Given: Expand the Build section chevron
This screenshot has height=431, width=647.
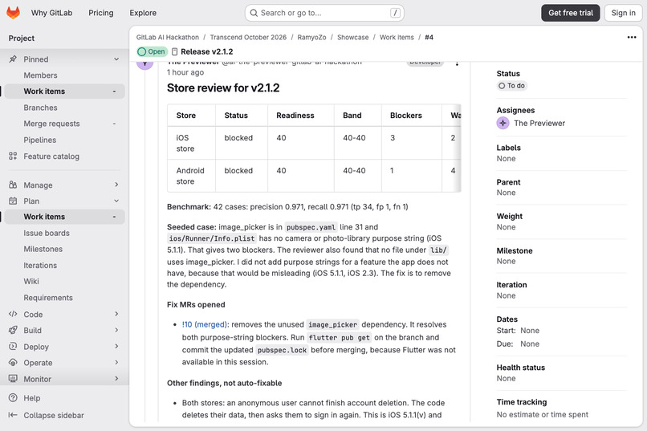Looking at the screenshot, I should click(116, 330).
